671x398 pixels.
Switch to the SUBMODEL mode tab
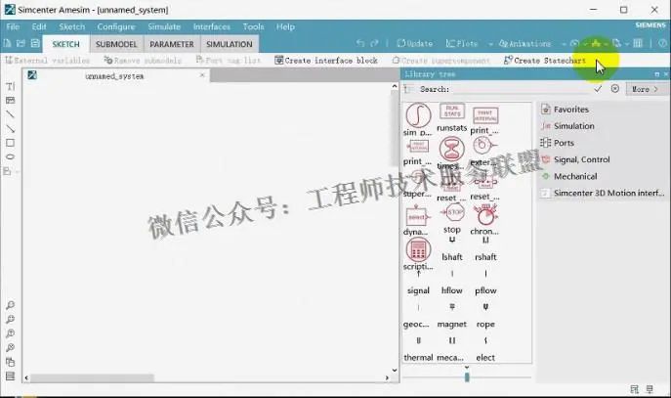click(x=116, y=44)
